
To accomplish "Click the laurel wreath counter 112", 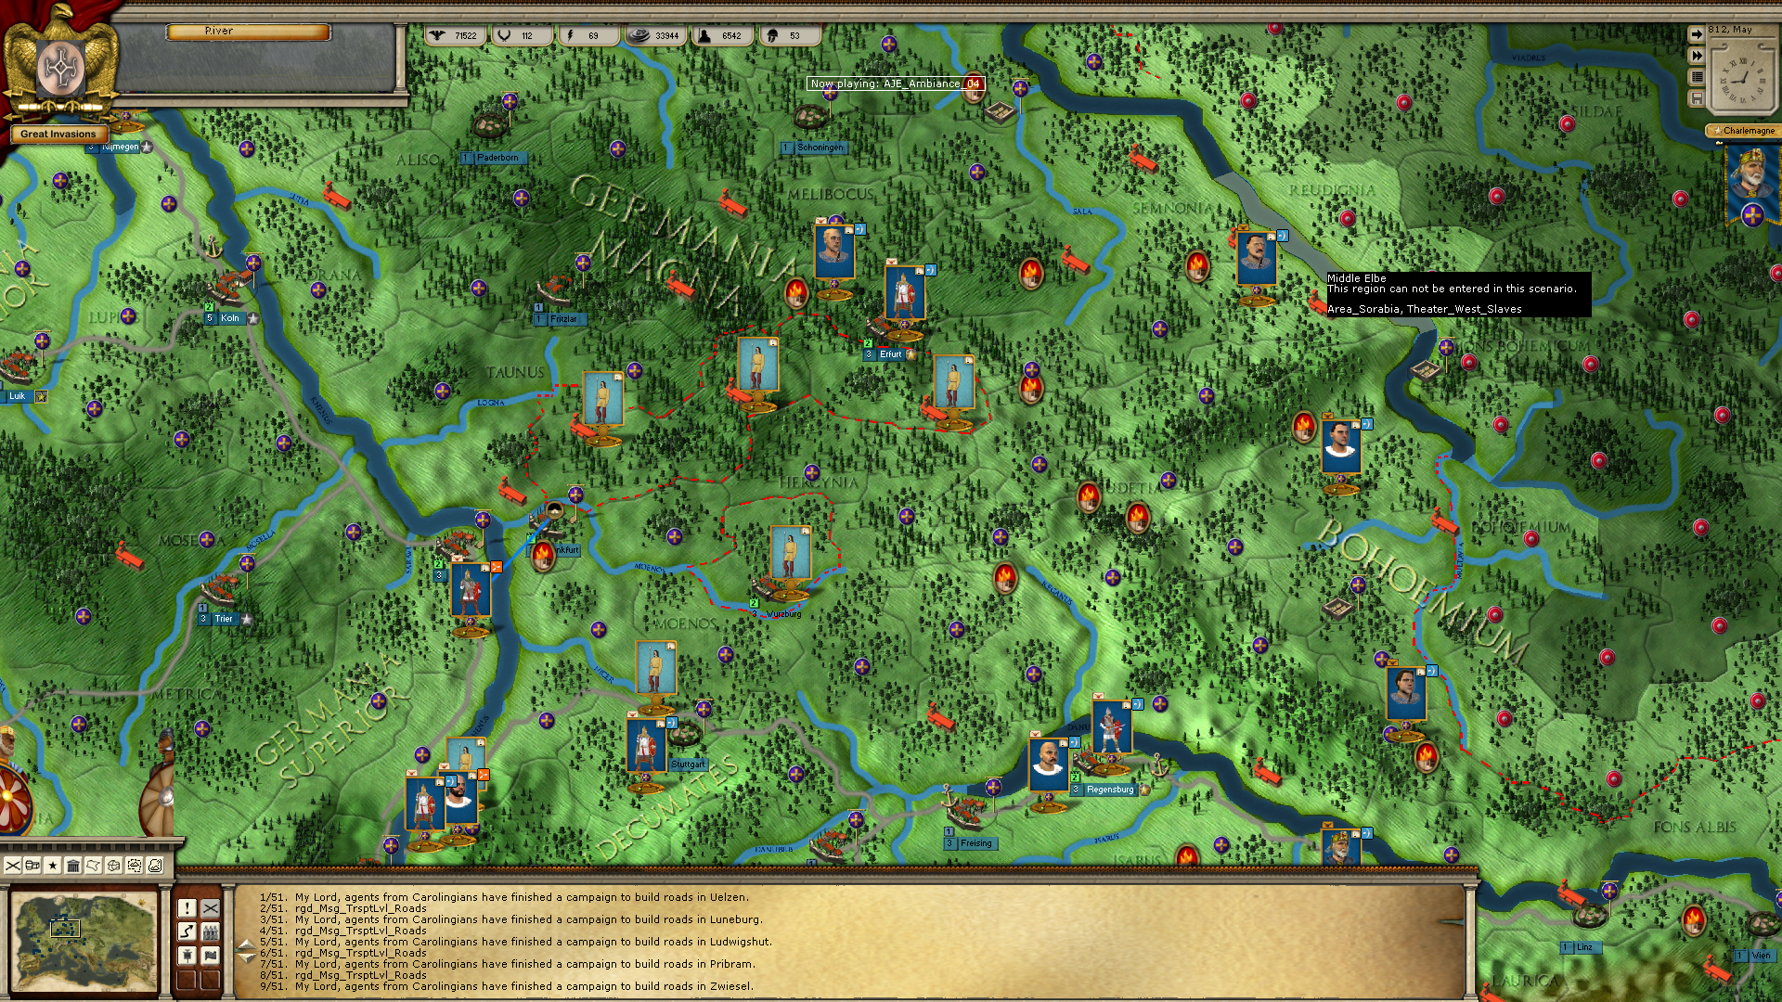I will click(x=521, y=36).
